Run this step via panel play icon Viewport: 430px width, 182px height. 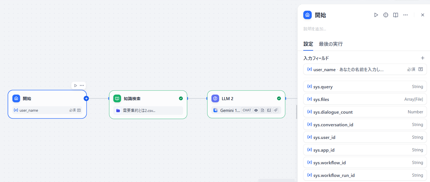(376, 15)
